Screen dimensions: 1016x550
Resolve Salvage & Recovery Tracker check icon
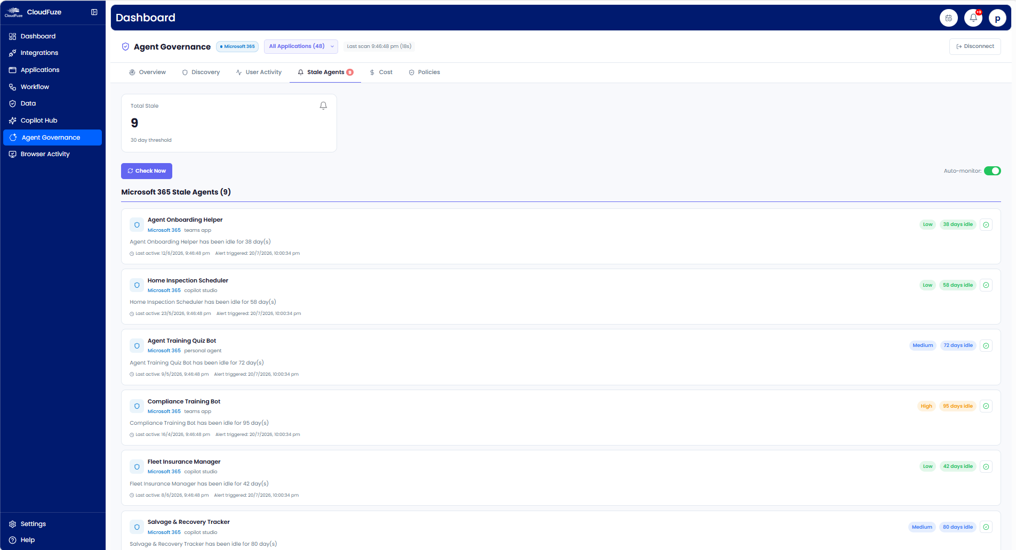point(986,527)
